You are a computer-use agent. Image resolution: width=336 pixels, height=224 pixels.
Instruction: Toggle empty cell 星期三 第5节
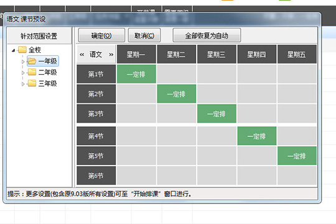click(x=217, y=156)
